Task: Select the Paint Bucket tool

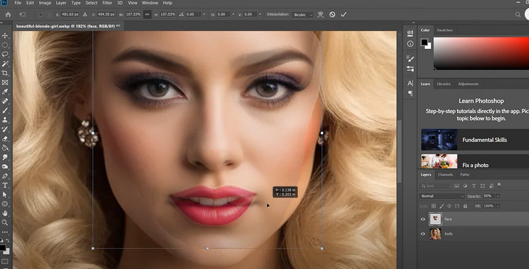Action: (5, 147)
